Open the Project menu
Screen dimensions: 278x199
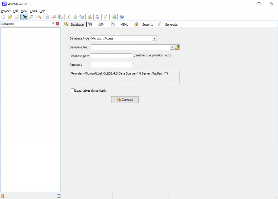click(6, 11)
